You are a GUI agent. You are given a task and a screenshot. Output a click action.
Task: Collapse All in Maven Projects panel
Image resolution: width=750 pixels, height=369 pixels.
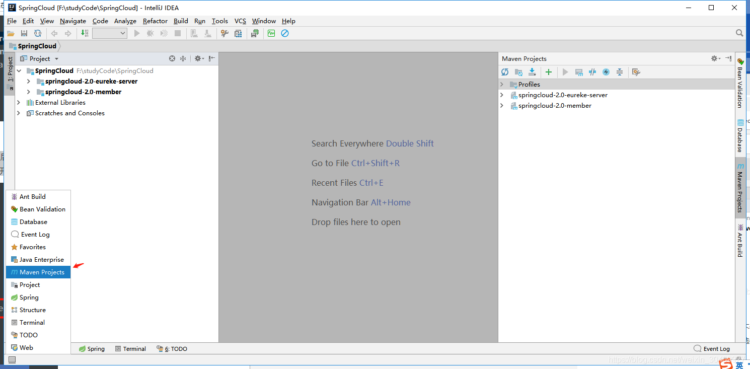pos(620,72)
